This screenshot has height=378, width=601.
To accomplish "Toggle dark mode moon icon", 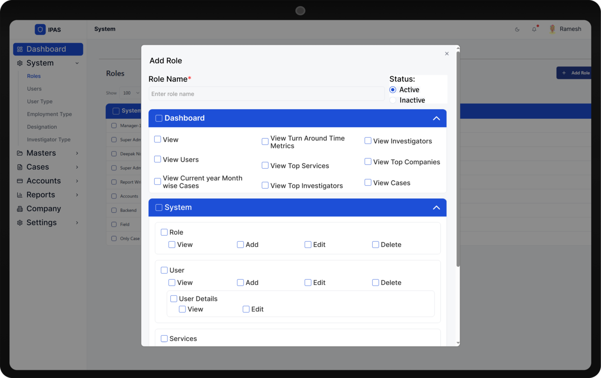I will pyautogui.click(x=517, y=29).
